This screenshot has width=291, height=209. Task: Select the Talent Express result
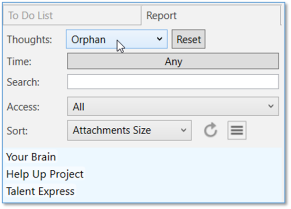click(40, 191)
